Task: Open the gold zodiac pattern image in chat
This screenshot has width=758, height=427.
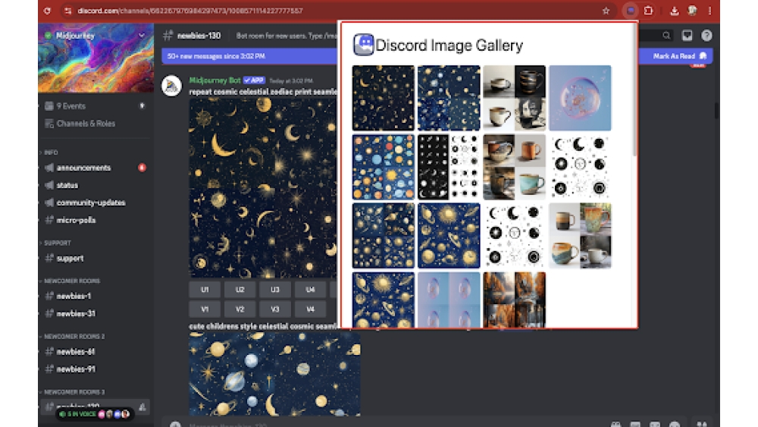Action: pyautogui.click(x=263, y=187)
